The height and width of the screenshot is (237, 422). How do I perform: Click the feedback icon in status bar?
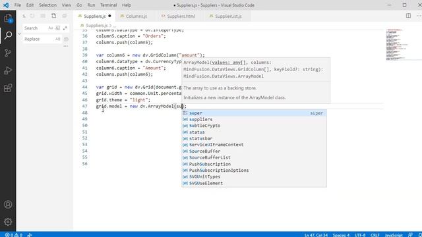[x=410, y=235]
